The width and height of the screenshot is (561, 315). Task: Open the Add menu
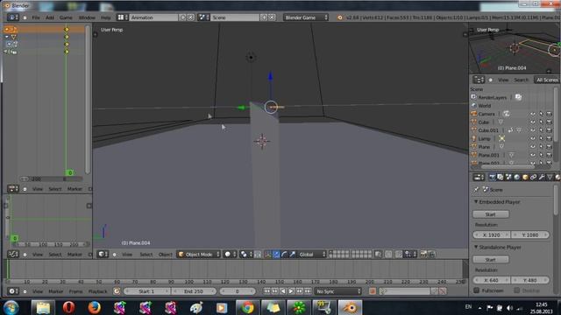[x=49, y=17]
